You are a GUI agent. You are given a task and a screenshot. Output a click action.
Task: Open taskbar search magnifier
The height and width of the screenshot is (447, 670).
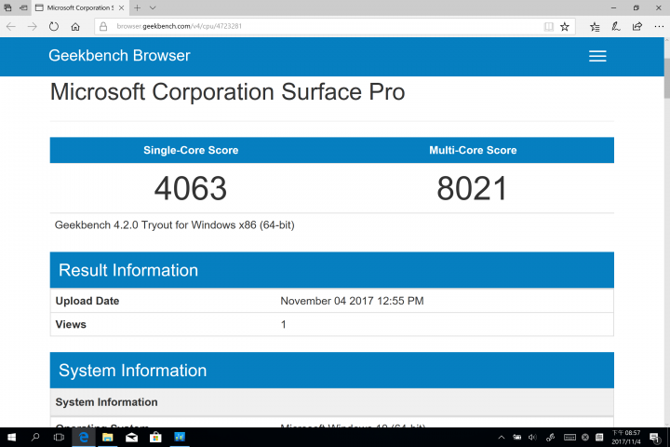pyautogui.click(x=35, y=437)
